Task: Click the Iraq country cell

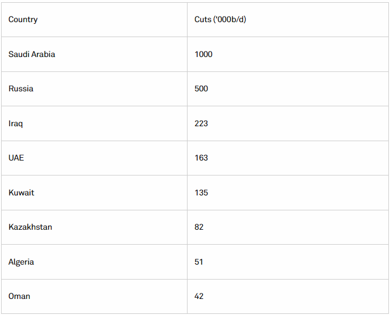Action: coord(94,123)
